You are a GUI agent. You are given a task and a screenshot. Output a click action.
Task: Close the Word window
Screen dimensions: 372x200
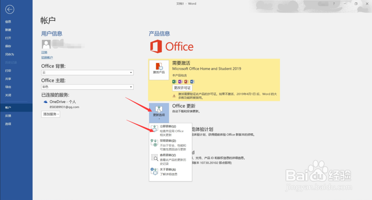[367, 4]
